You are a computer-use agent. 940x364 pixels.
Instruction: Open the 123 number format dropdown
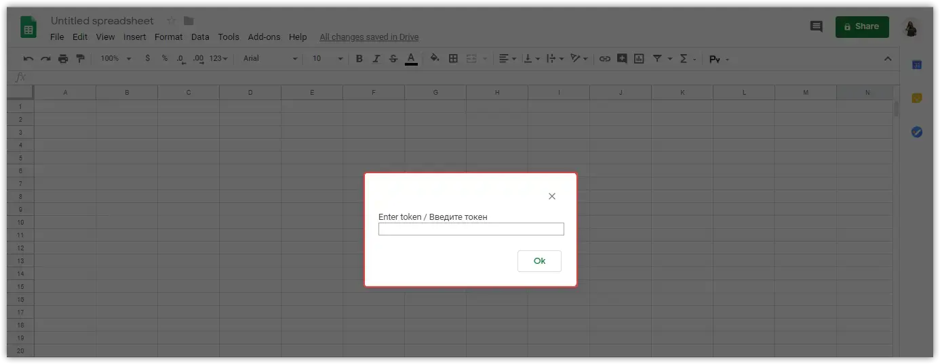click(218, 59)
